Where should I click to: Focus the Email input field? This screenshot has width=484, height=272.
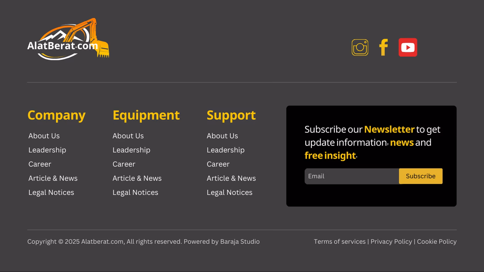point(351,176)
